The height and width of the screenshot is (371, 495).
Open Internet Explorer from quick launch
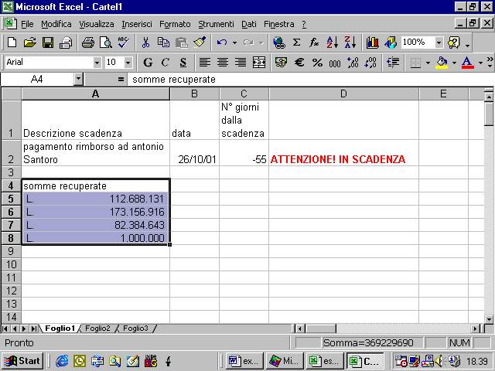pos(62,361)
